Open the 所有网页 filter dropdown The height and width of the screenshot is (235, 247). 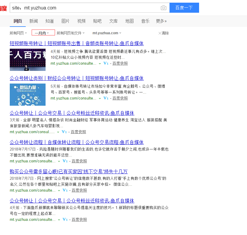click(x=18, y=33)
